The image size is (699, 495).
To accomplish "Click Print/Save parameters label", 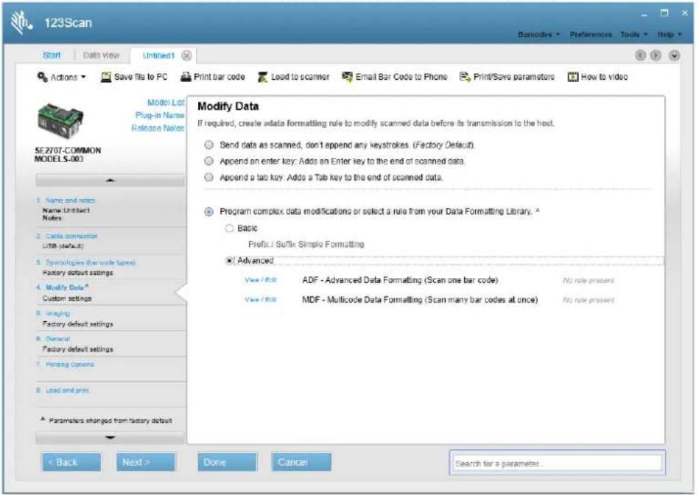I will (514, 77).
